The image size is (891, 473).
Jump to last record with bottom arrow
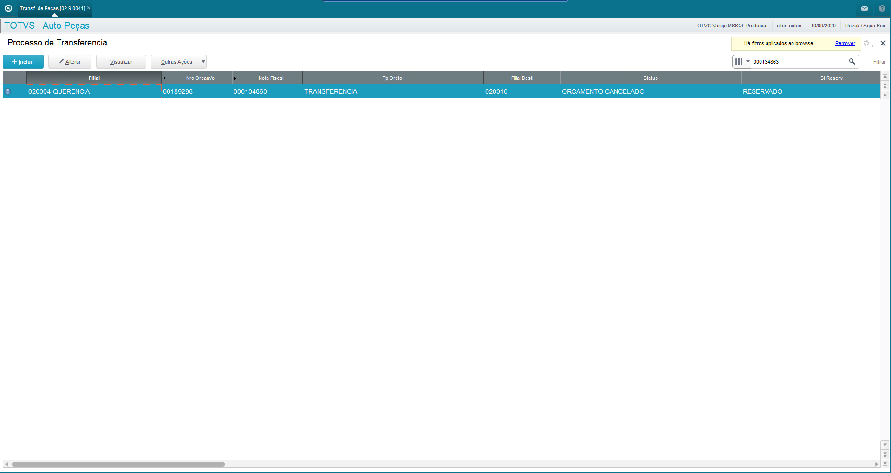[885, 463]
